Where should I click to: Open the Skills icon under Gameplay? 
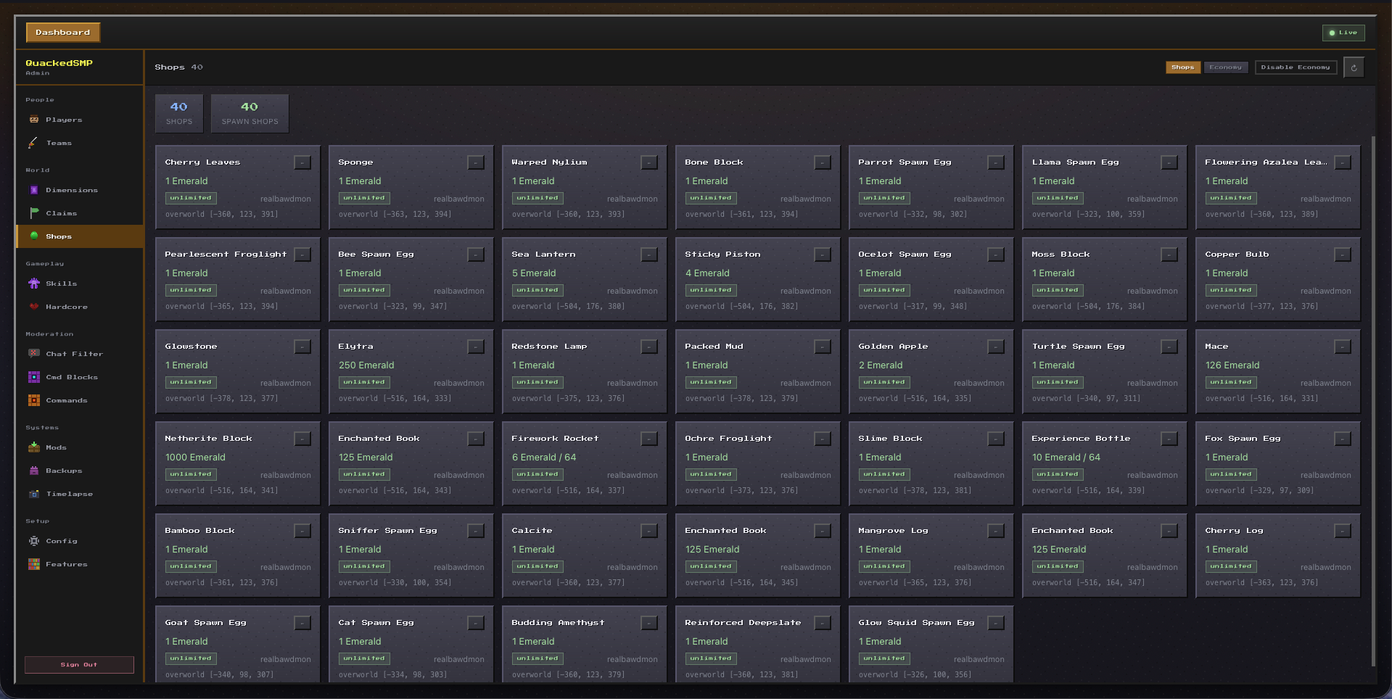pyautogui.click(x=33, y=284)
